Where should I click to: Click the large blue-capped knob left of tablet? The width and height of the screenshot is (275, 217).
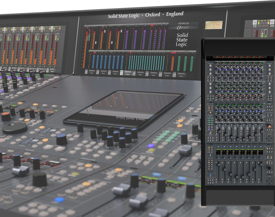[x=61, y=139]
